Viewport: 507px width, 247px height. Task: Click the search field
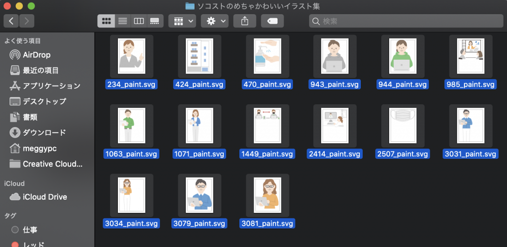406,21
